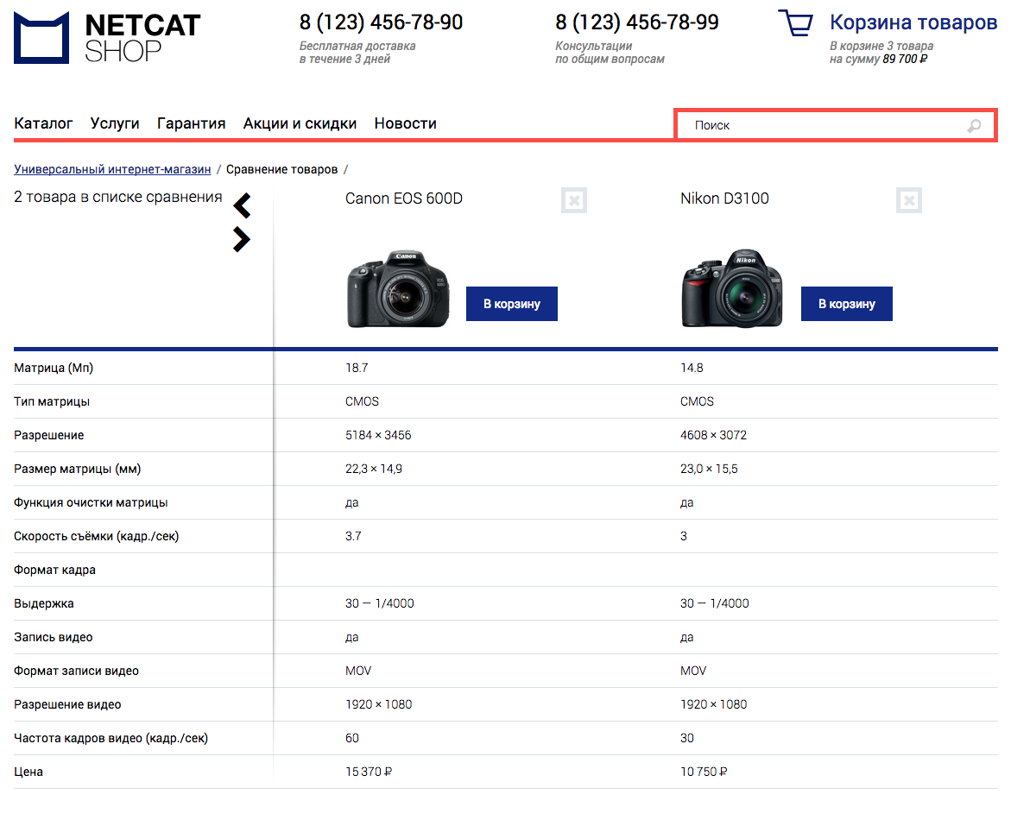Image resolution: width=1011 pixels, height=826 pixels.
Task: Select the Canon price 15 370 ₽
Action: coord(369,772)
